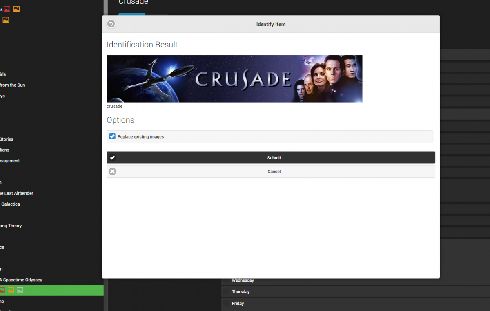Open 'liens' entry in sidebar
Image resolution: width=490 pixels, height=311 pixels.
pyautogui.click(x=4, y=150)
